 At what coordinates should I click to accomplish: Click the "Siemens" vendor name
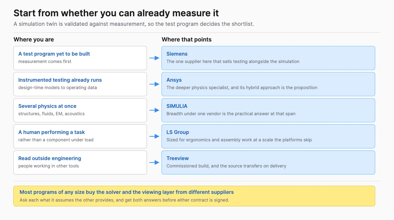click(177, 54)
